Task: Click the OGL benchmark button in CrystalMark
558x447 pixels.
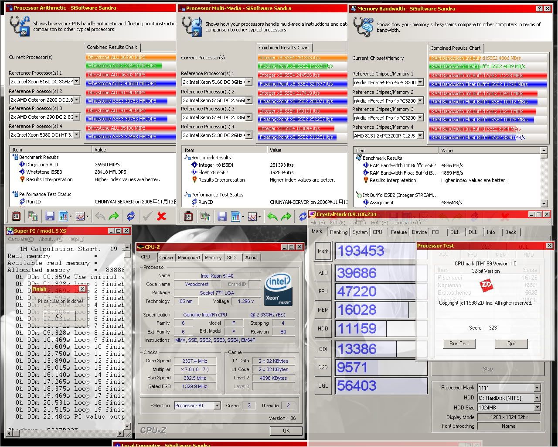Action: pos(323,386)
